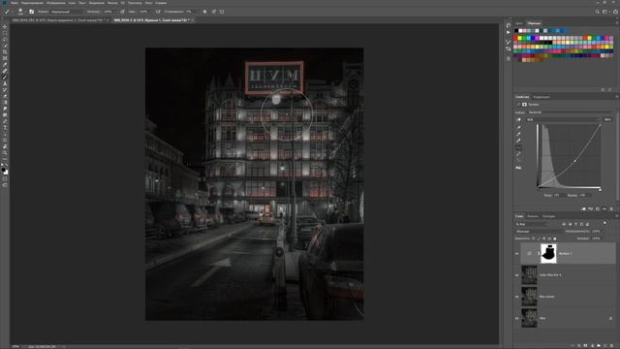This screenshot has height=349, width=620.
Task: Reset the Curves adjustment to defaults
Action: coord(598,208)
